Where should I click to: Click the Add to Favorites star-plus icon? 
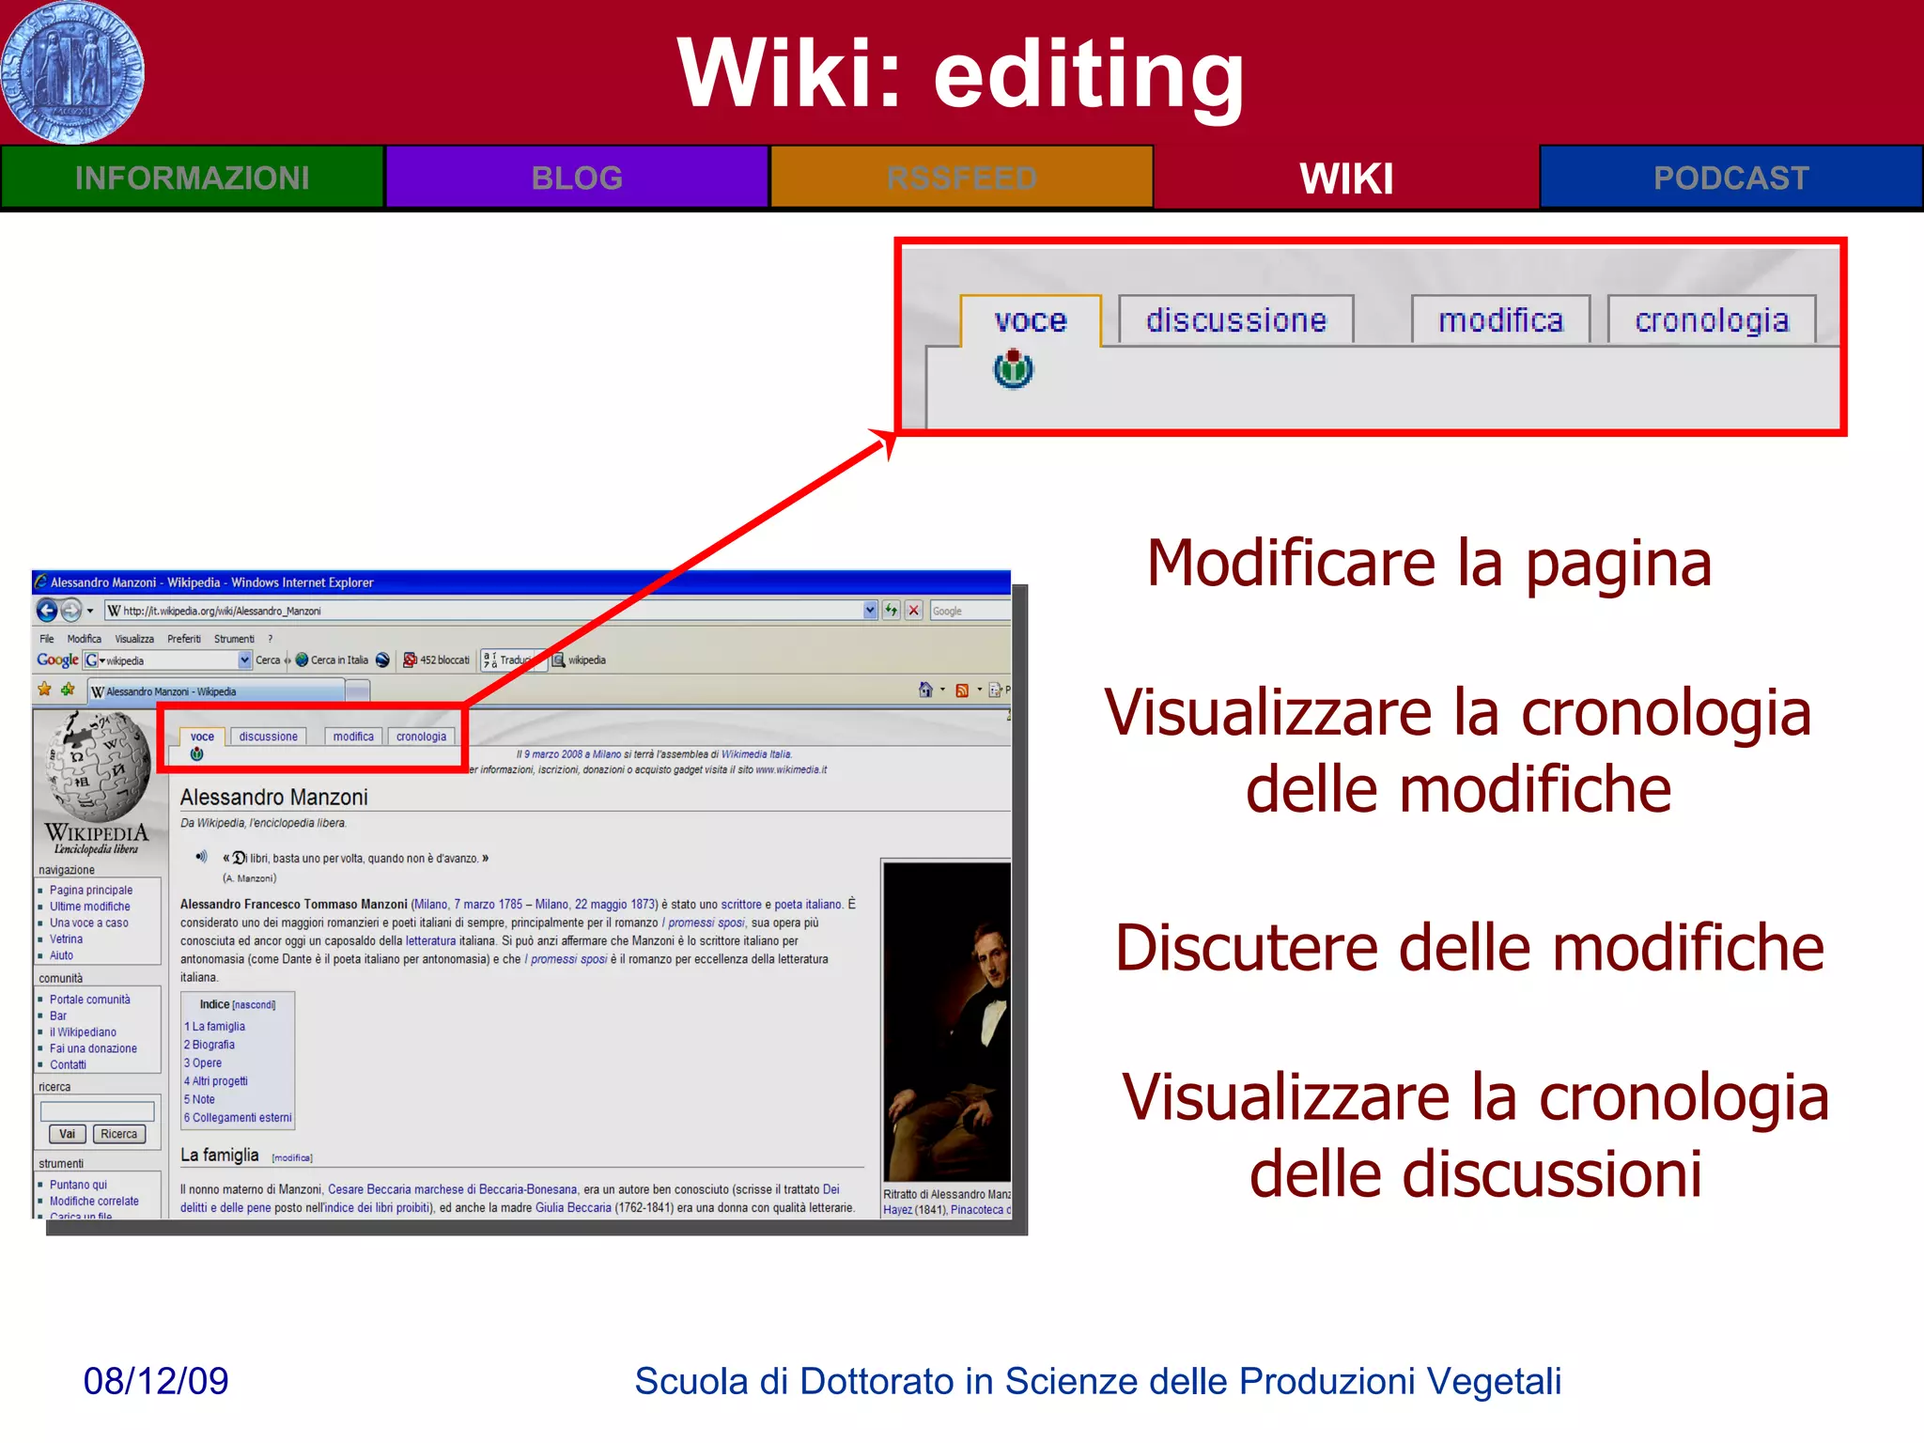click(x=68, y=690)
